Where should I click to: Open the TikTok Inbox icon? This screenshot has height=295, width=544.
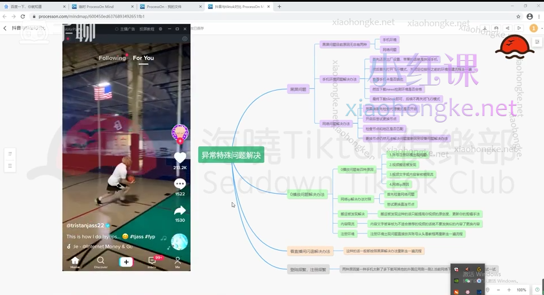click(x=152, y=262)
